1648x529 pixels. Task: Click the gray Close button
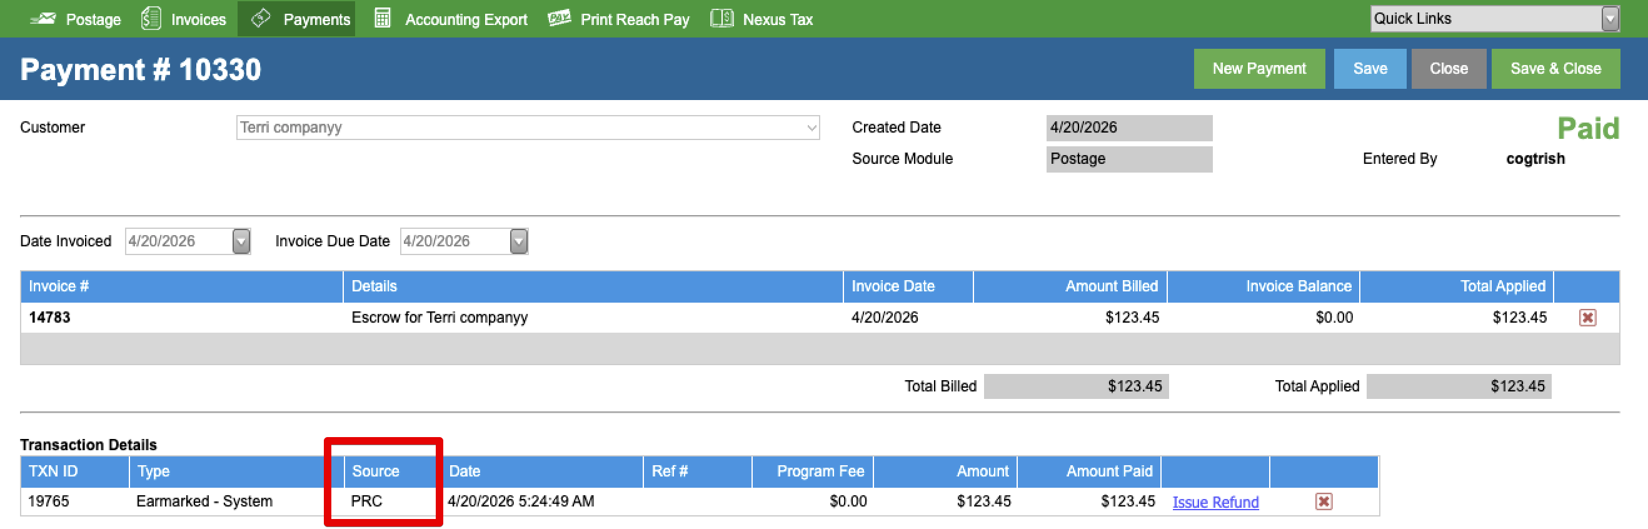(x=1448, y=68)
